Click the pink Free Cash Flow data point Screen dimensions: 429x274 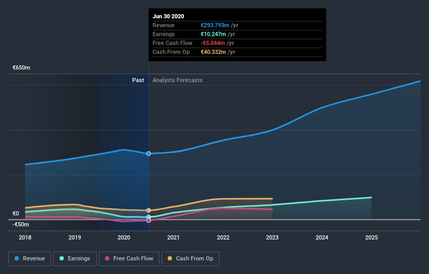148,220
